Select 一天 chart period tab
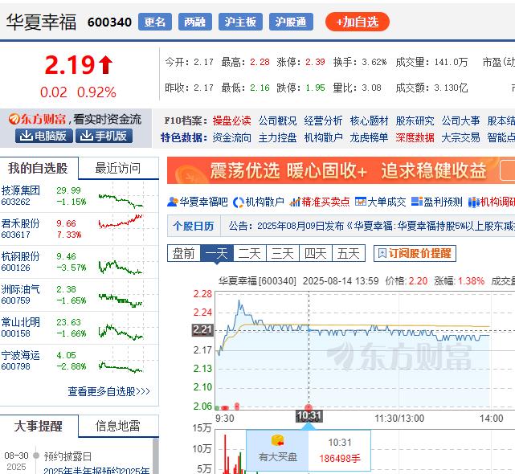This screenshot has height=474, width=515. click(x=217, y=253)
